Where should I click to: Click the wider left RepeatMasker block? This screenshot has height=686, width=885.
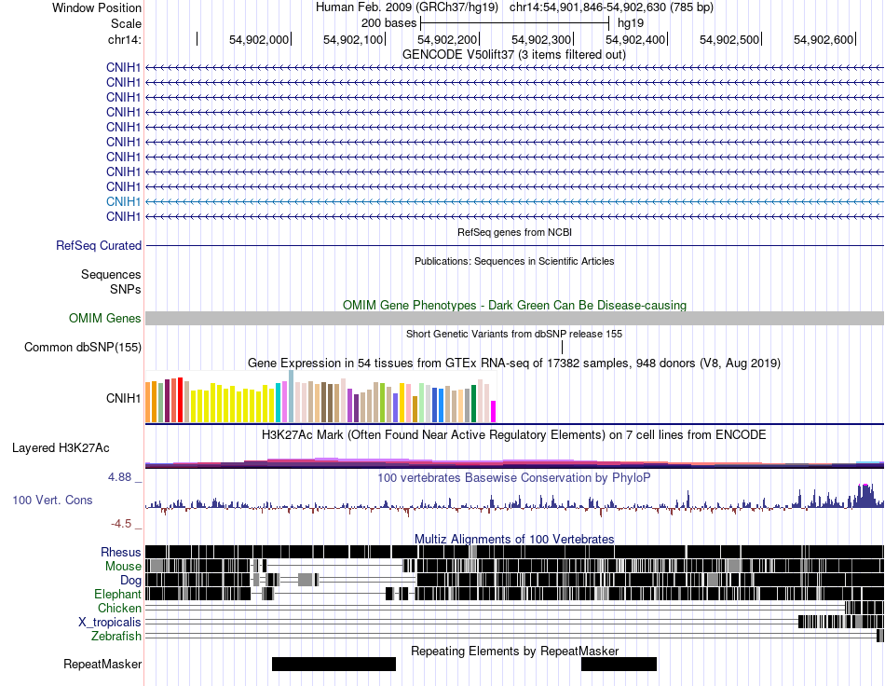coord(334,664)
